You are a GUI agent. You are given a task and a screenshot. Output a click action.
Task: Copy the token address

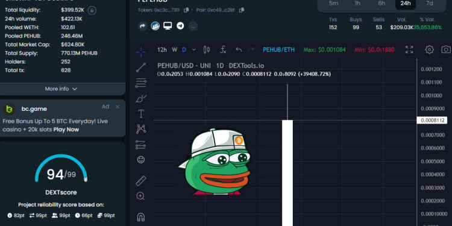point(186,10)
